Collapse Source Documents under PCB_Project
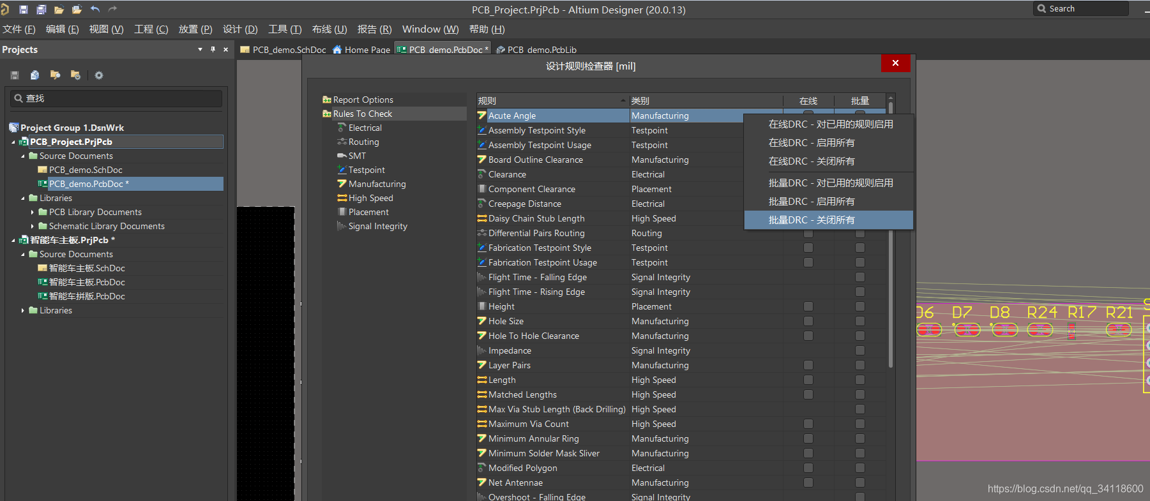The height and width of the screenshot is (501, 1150). [23, 156]
